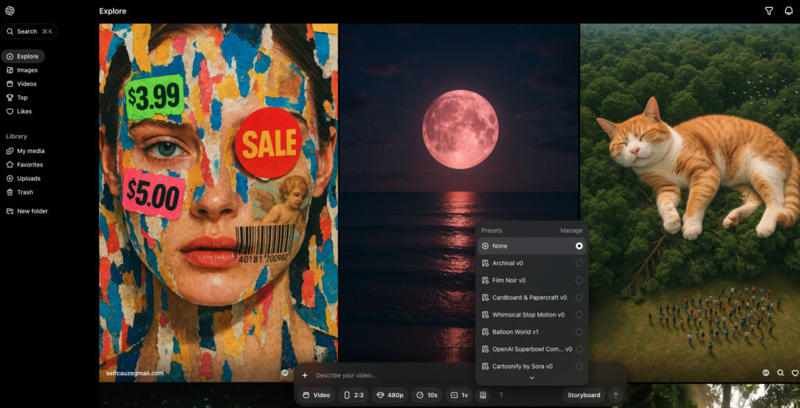Open the filter icon in top bar
Image resolution: width=800 pixels, height=408 pixels.
coord(769,11)
